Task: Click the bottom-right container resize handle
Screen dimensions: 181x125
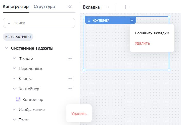Action: point(169,70)
